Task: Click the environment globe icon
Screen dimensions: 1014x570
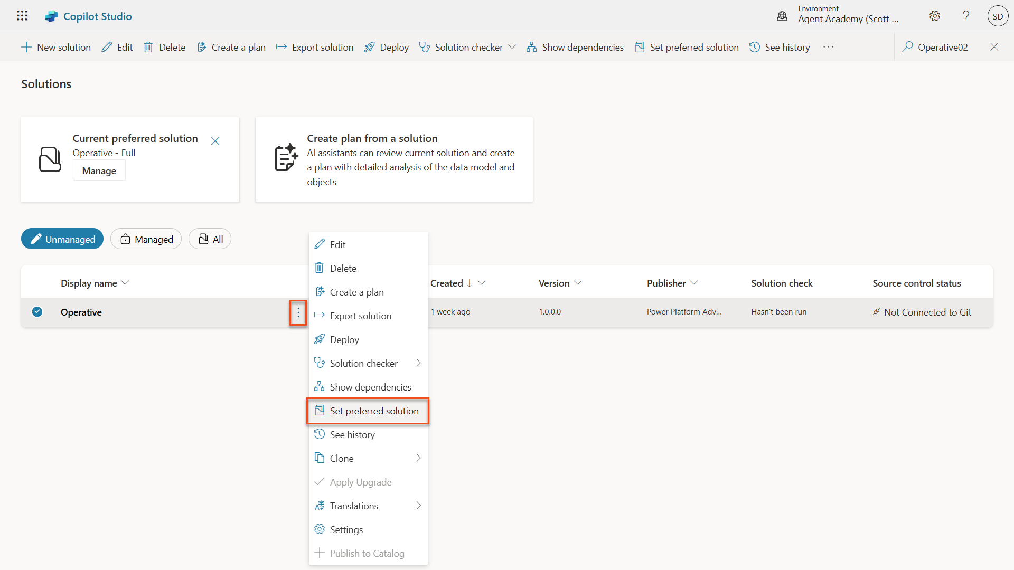Action: coord(782,16)
